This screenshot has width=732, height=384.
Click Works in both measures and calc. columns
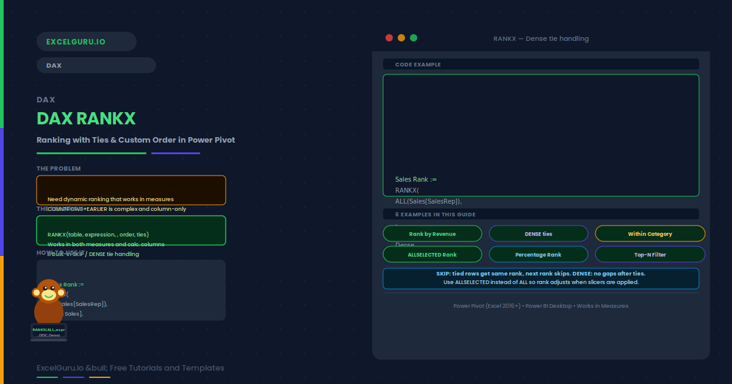click(106, 244)
